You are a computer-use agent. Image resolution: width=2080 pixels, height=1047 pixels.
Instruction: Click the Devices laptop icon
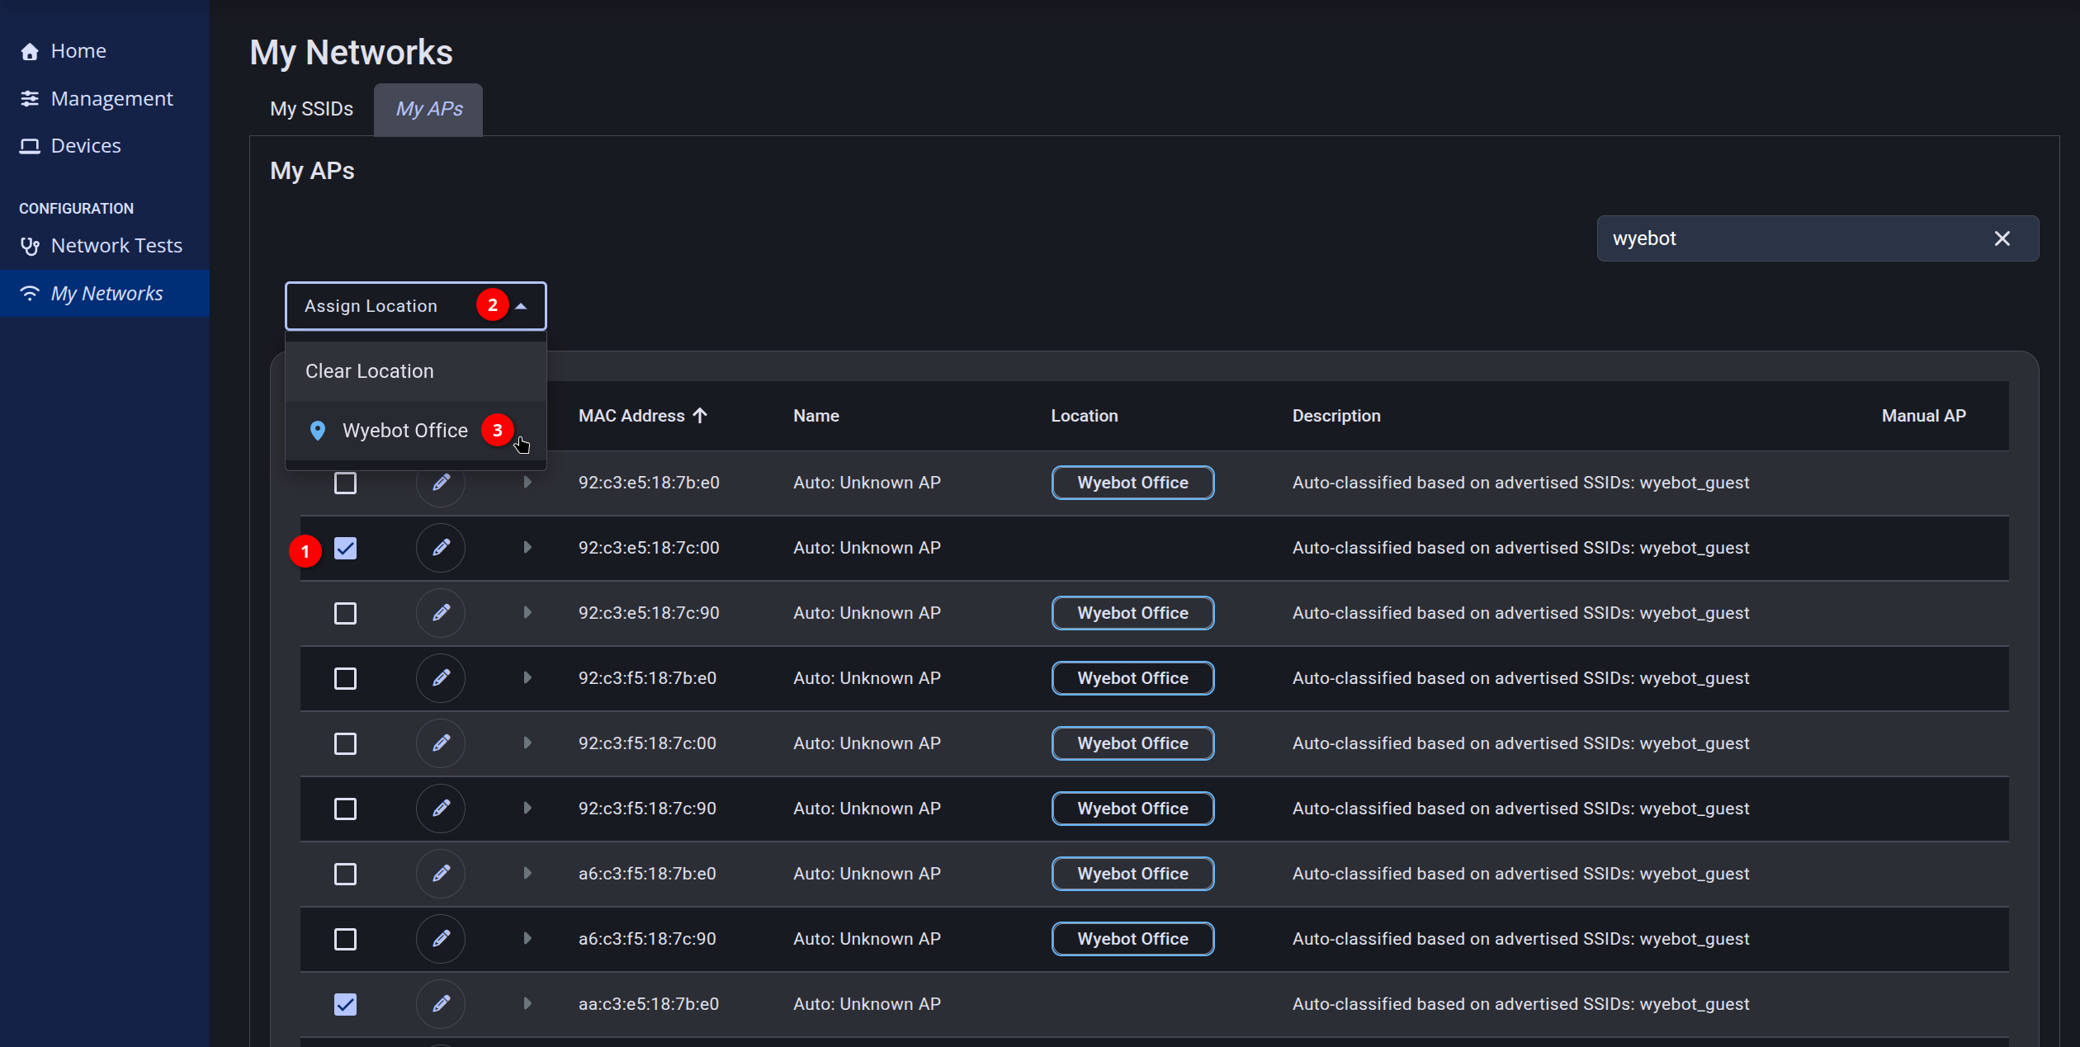pos(30,146)
